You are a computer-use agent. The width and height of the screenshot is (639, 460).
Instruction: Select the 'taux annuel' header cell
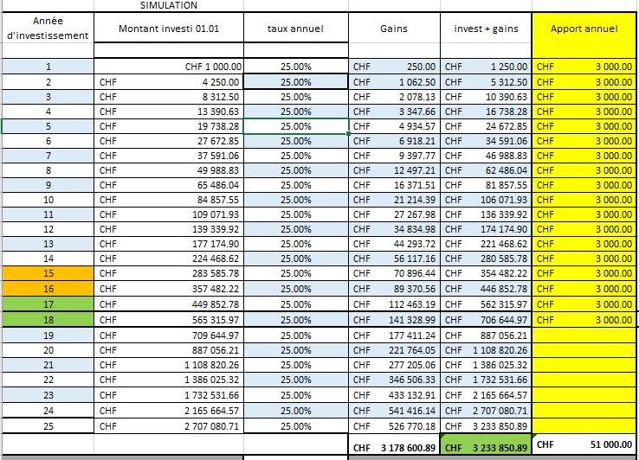tap(296, 28)
